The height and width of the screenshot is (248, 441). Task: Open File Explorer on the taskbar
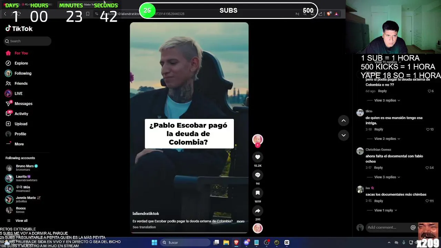(226, 242)
